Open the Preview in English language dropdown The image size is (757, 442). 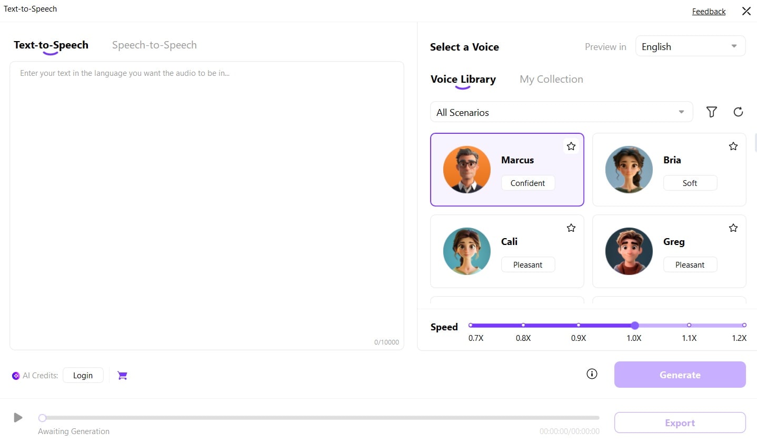690,46
